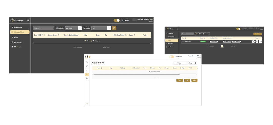This screenshot has width=273, height=125.
Task: Toggle Dark Mode in Manage Files window
Action: click(117, 20)
